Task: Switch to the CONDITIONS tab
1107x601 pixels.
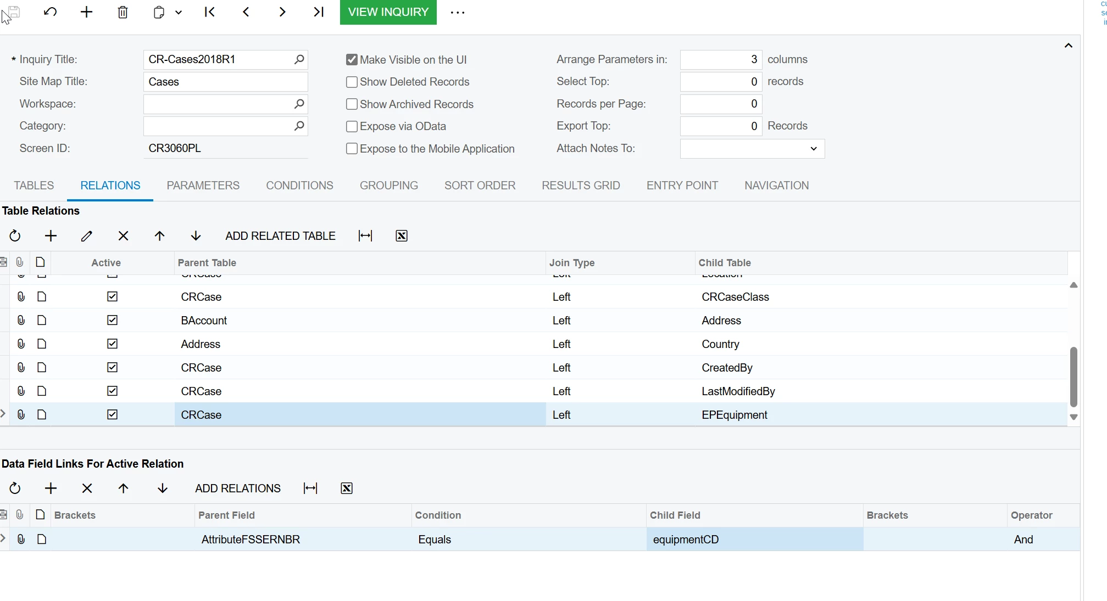Action: coord(299,186)
